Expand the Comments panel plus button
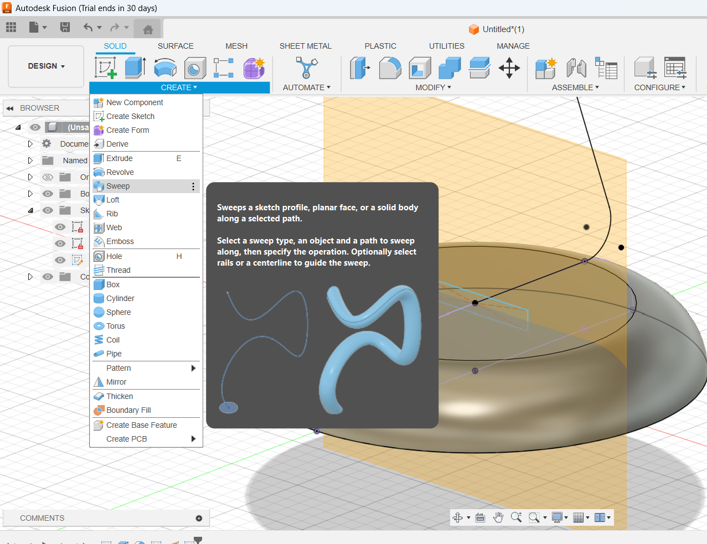Viewport: 707px width, 544px height. (x=199, y=518)
